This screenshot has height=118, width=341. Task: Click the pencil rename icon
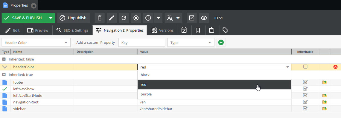(x=112, y=18)
